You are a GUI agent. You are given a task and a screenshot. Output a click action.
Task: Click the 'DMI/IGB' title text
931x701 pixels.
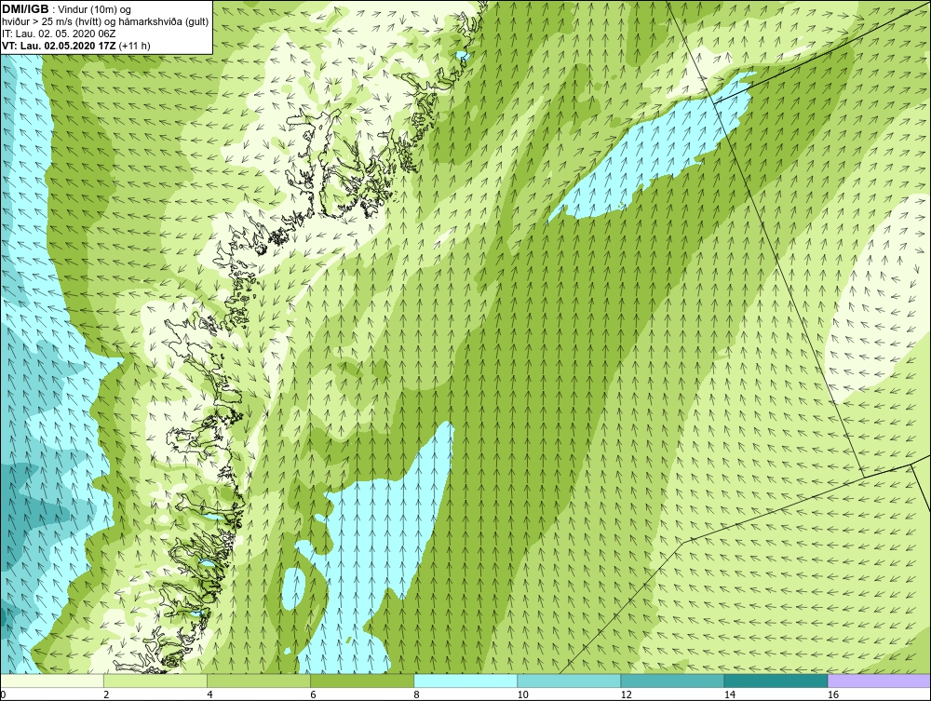coord(25,9)
